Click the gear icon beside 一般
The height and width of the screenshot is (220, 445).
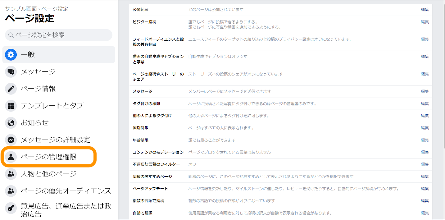(11, 55)
